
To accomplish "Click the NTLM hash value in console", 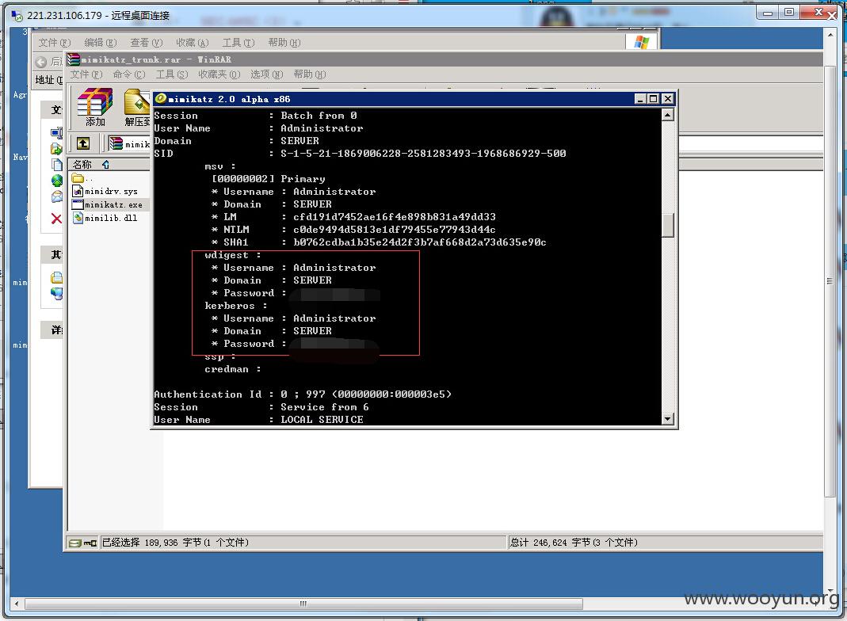I will 395,230.
